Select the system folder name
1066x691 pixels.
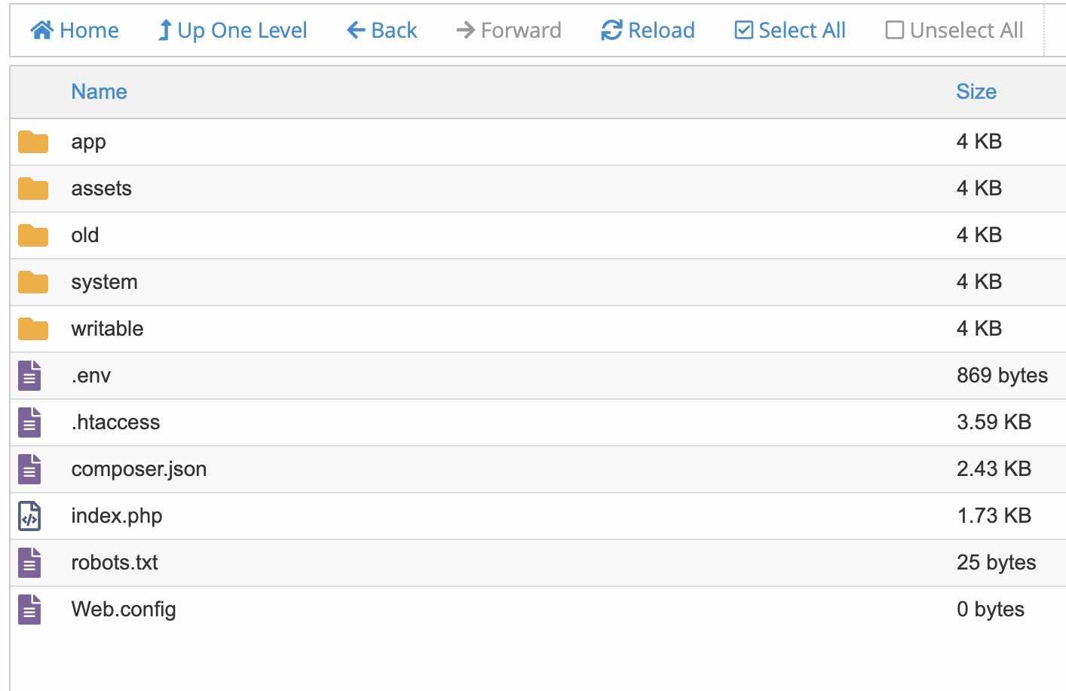[104, 282]
